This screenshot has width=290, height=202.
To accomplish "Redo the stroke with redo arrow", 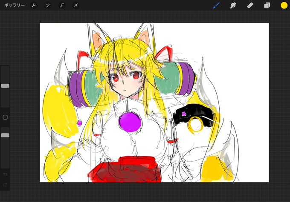I will click(x=5, y=185).
